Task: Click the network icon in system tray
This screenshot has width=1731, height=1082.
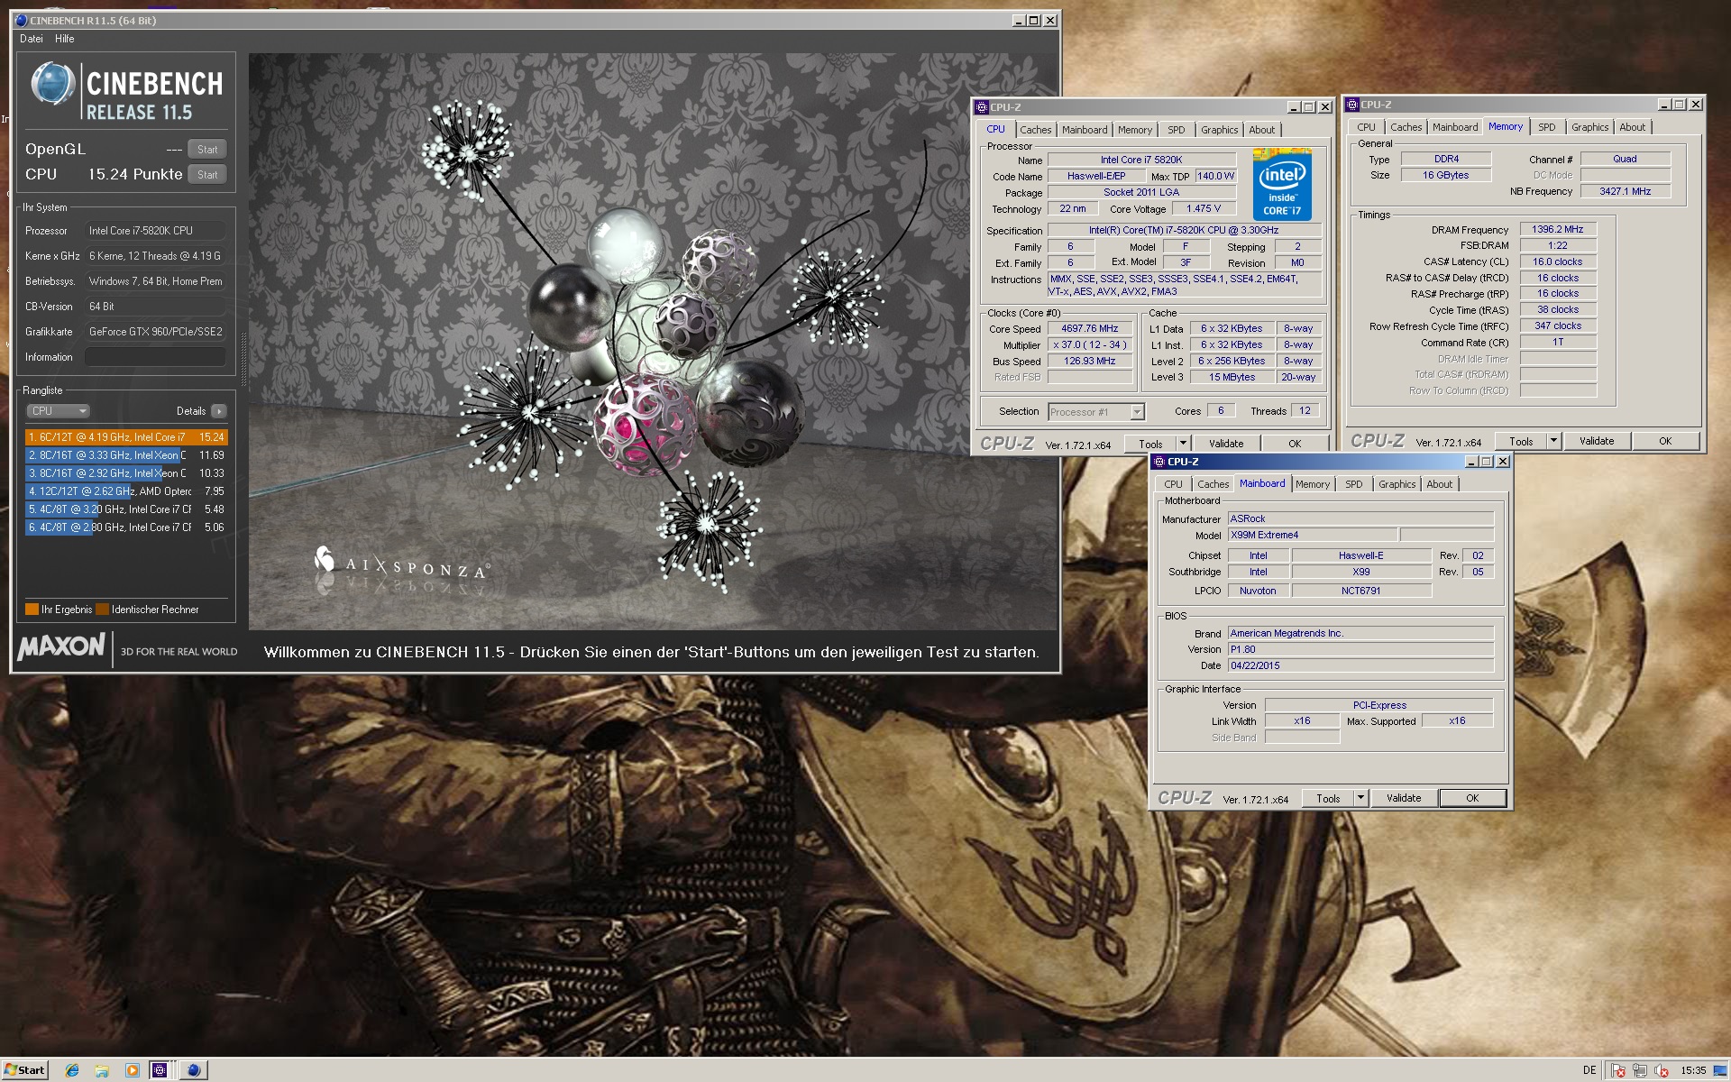Action: coord(1639,1070)
